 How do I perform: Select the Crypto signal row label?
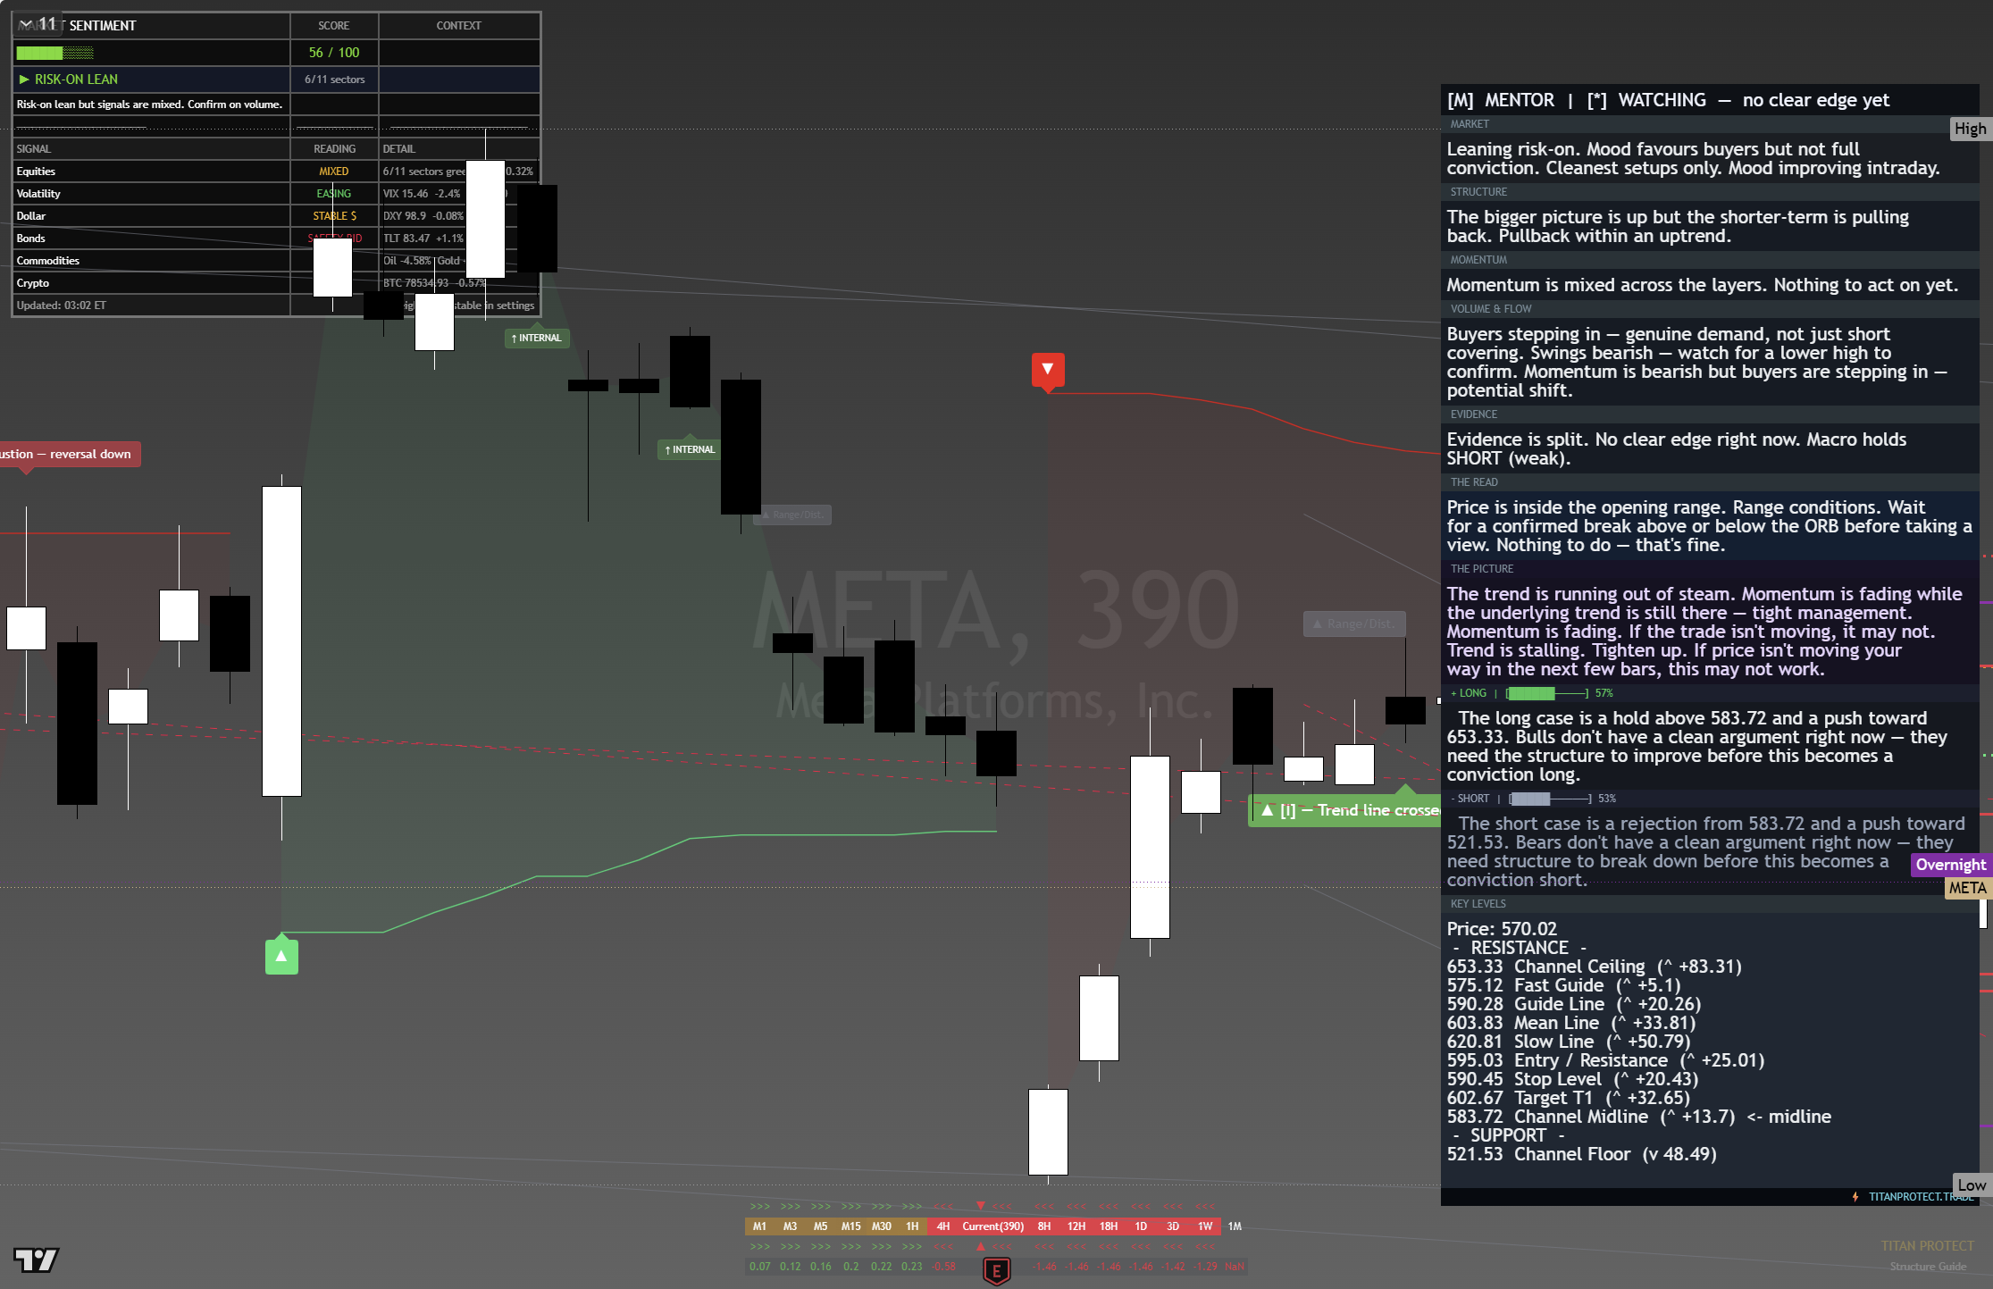click(33, 283)
